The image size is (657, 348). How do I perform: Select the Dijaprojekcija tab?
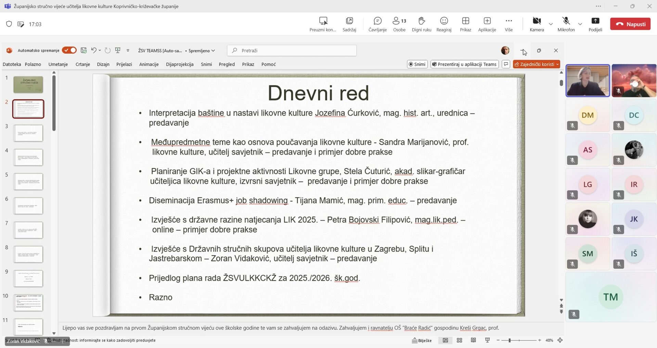(180, 64)
